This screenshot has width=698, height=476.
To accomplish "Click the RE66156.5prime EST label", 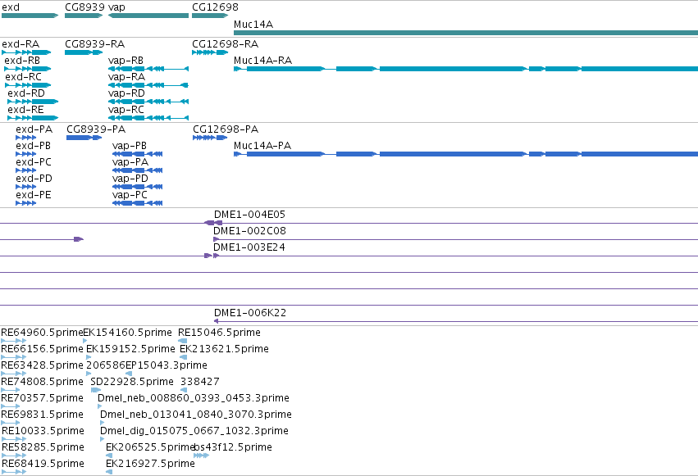I will coord(42,349).
